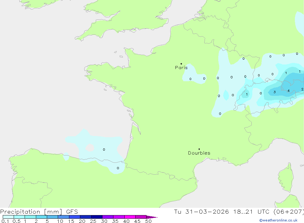Pick the 30 to 35 mm legend swatch
The height and width of the screenshot is (223, 304).
point(108,217)
